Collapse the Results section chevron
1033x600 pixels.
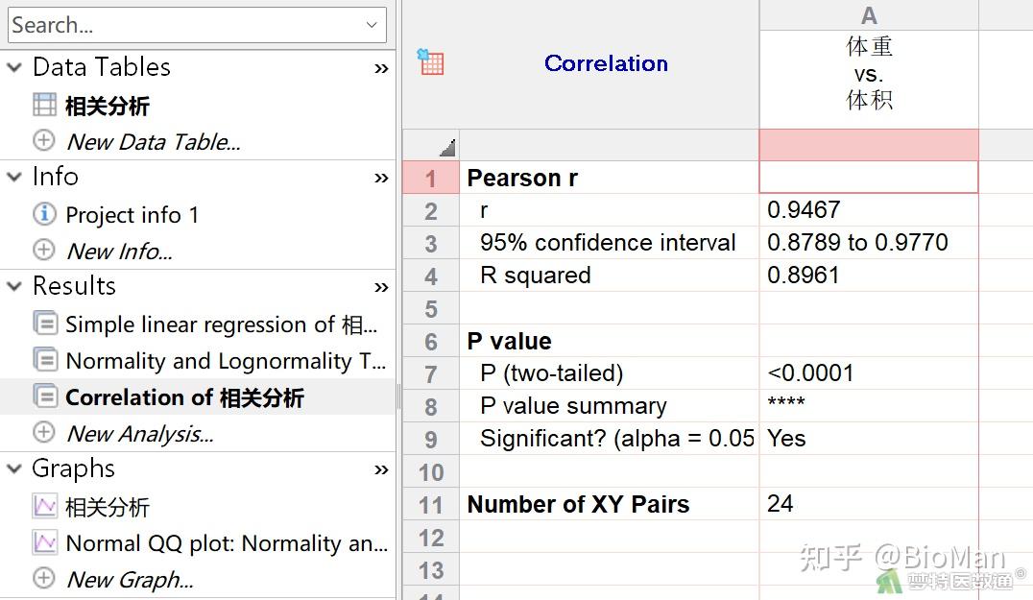pyautogui.click(x=15, y=285)
